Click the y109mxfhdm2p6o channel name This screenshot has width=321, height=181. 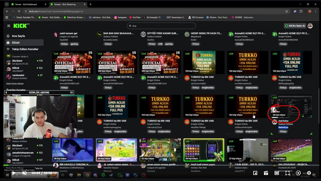244,127
